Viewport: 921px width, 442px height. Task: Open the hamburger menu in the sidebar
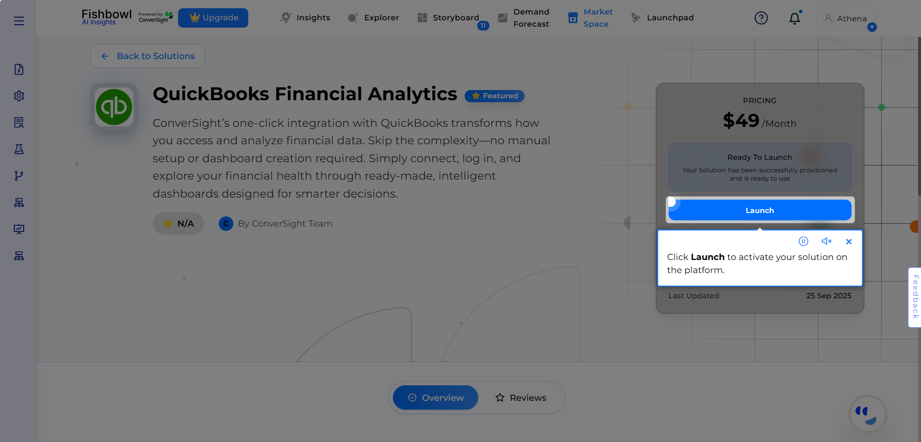click(x=19, y=21)
